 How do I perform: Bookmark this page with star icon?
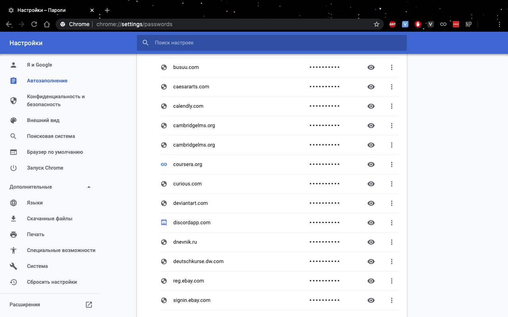coord(377,24)
